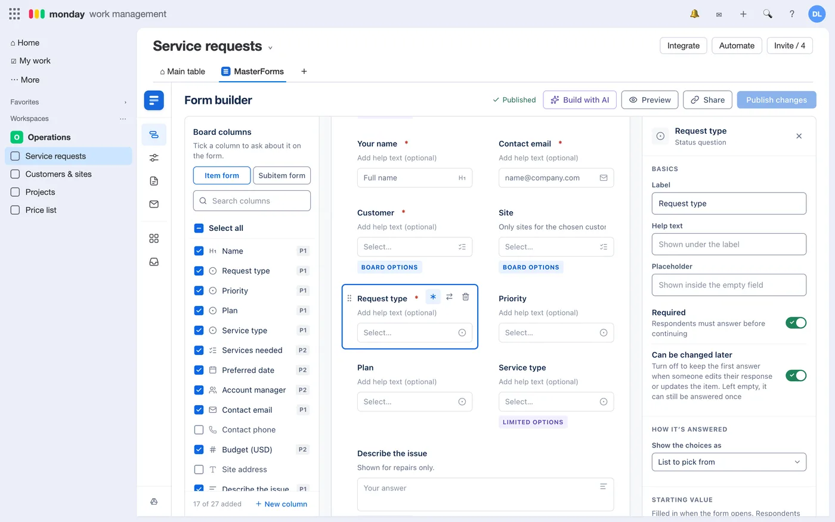Screen dimensions: 835x522
Task: Toggle required asterisk on Request type question
Action: pos(433,297)
